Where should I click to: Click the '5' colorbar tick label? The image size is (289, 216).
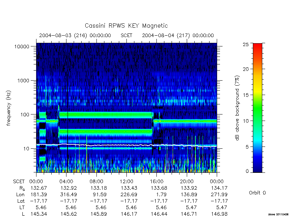(x=247, y=147)
